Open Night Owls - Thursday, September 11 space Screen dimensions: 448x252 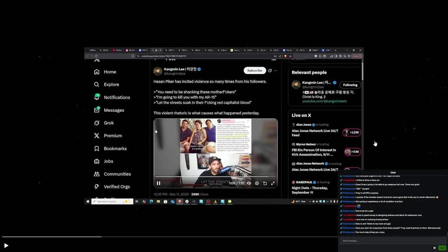310,190
